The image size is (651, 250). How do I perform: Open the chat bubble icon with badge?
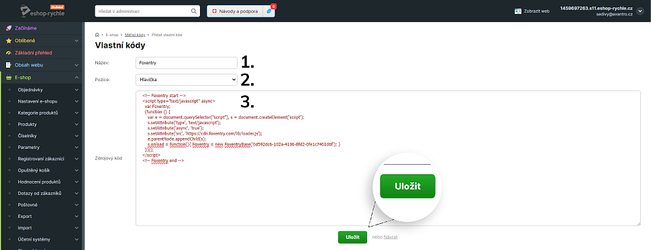[269, 11]
